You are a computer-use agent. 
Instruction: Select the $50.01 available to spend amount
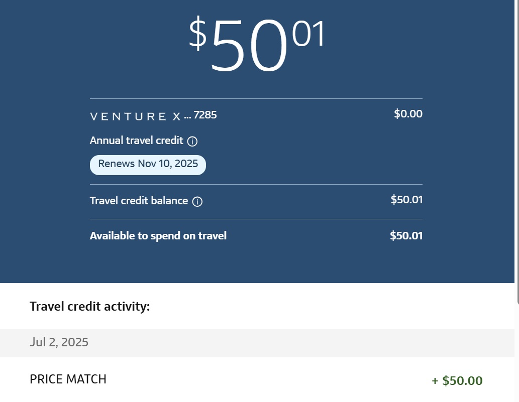click(x=406, y=236)
